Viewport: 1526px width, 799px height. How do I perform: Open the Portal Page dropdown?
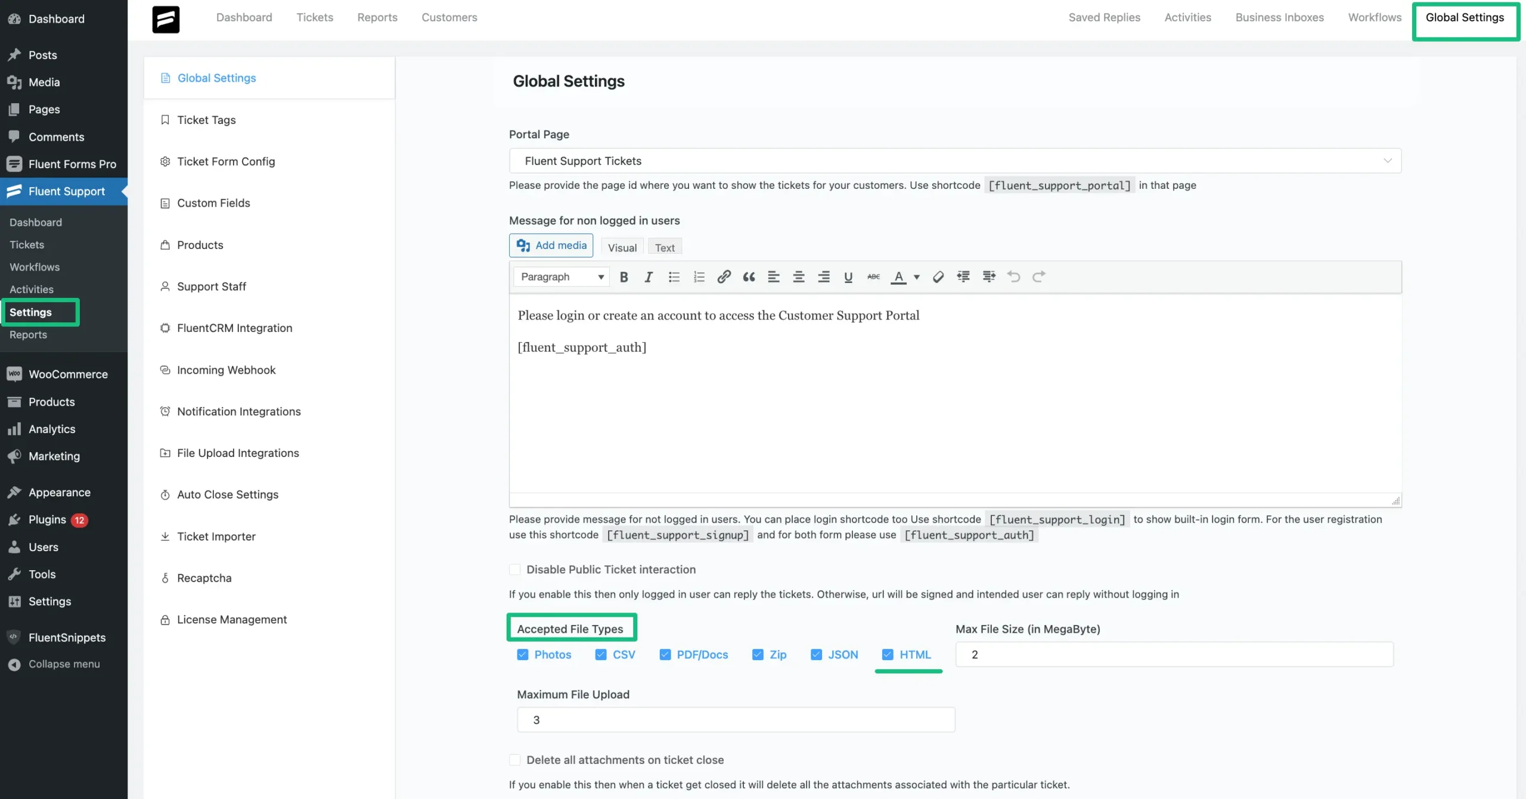coord(955,161)
